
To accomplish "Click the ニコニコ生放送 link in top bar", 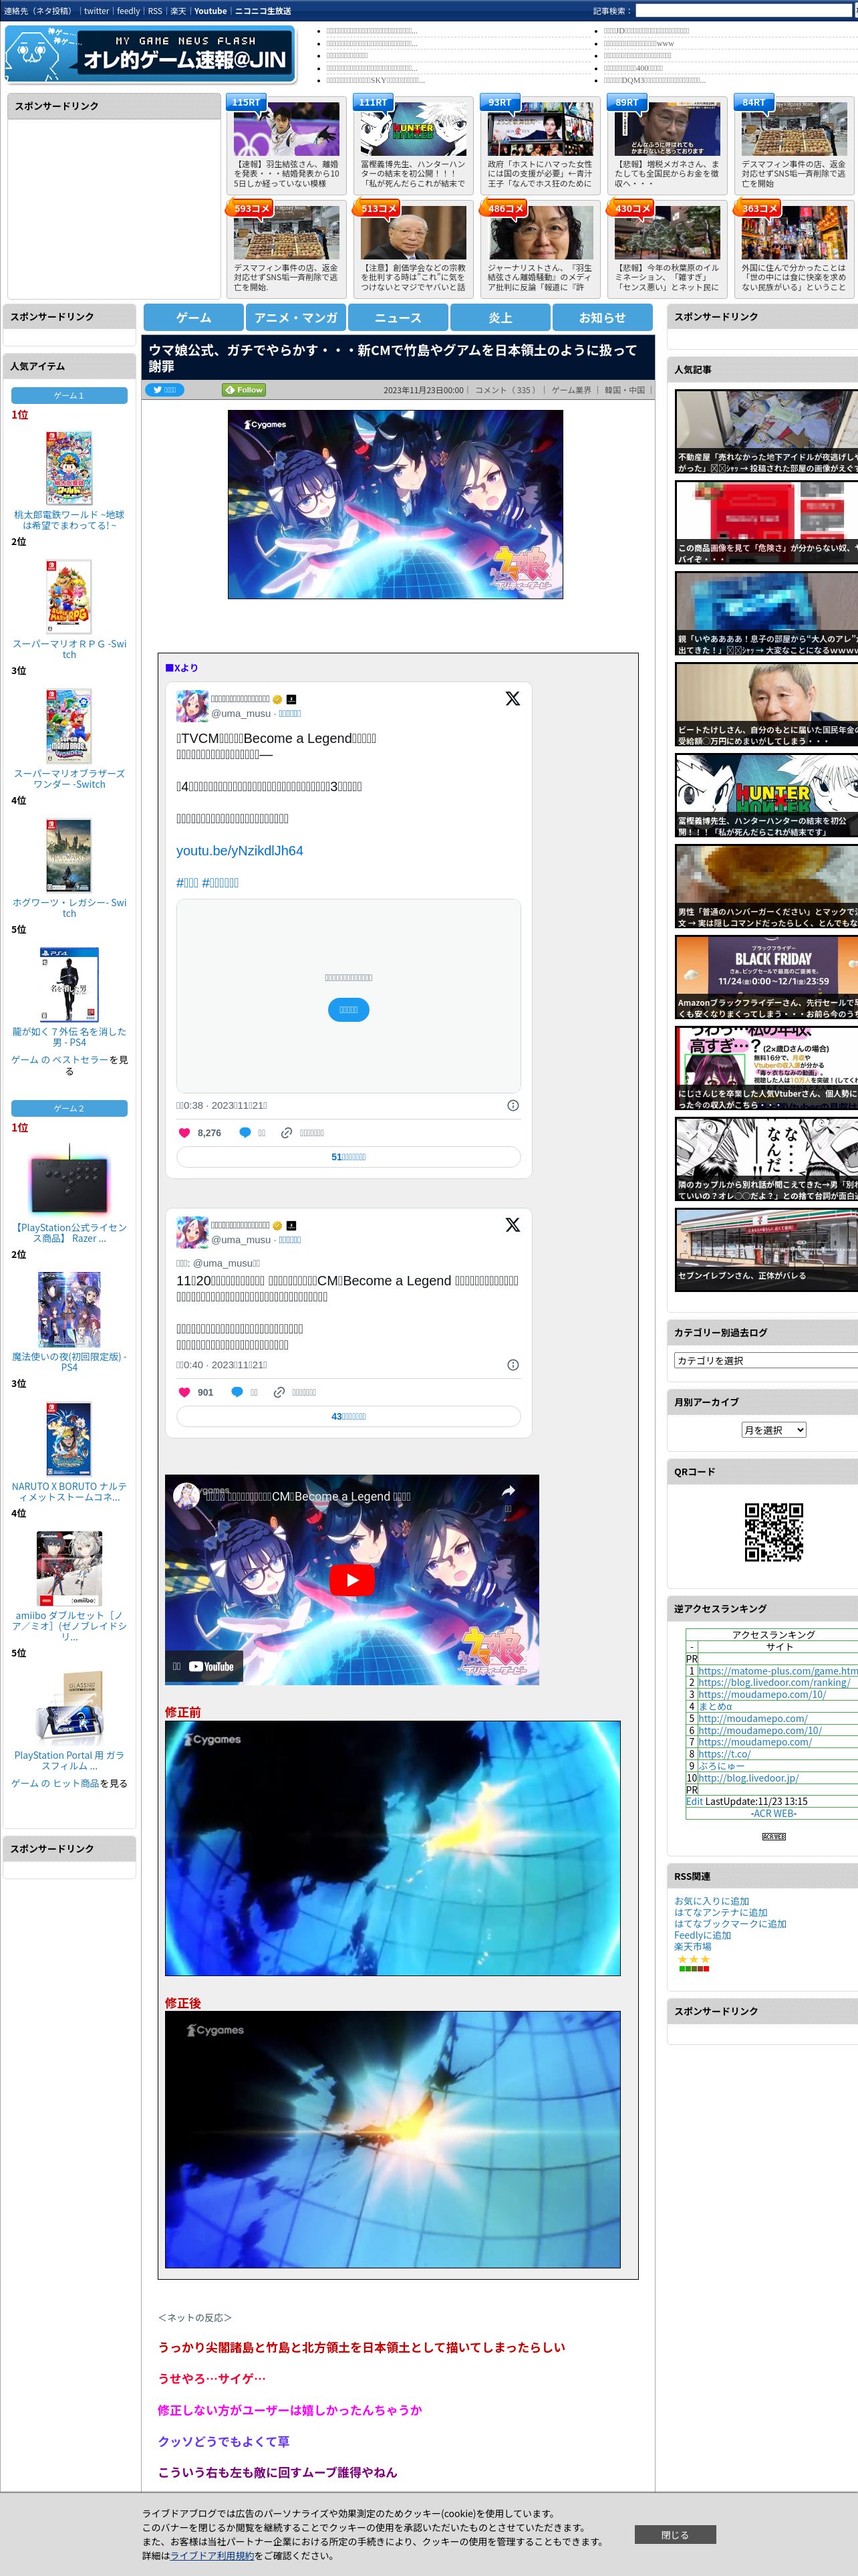I will point(263,11).
